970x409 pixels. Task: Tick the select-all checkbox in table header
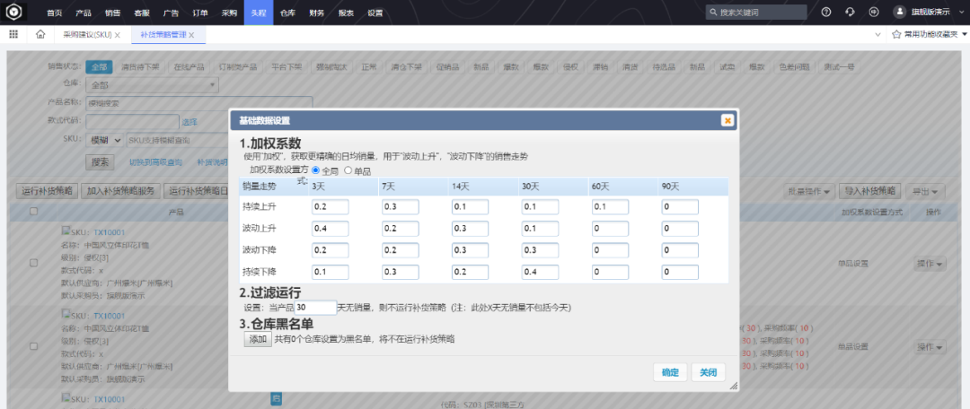[33, 212]
